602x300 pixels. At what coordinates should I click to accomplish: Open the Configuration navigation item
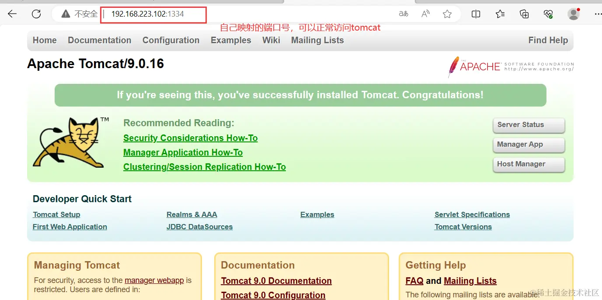pos(171,40)
